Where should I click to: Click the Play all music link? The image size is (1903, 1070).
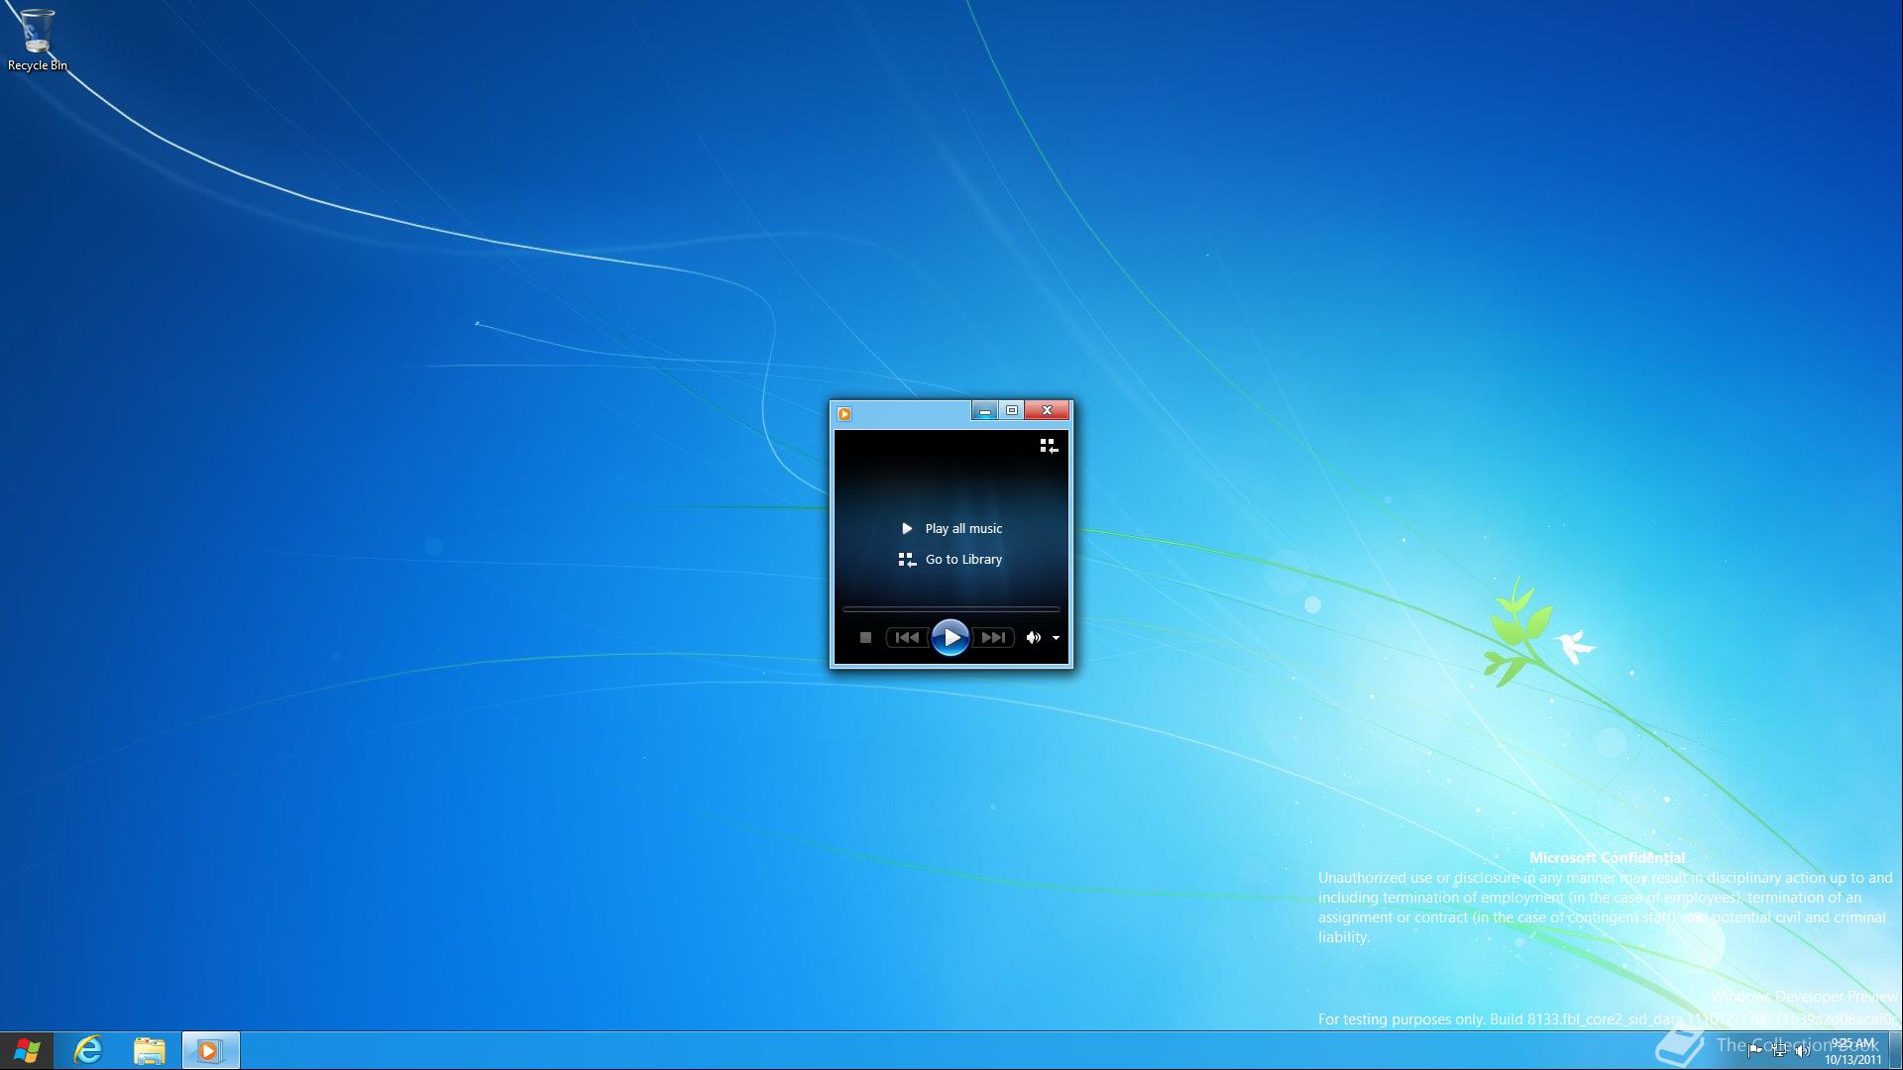pos(951,528)
